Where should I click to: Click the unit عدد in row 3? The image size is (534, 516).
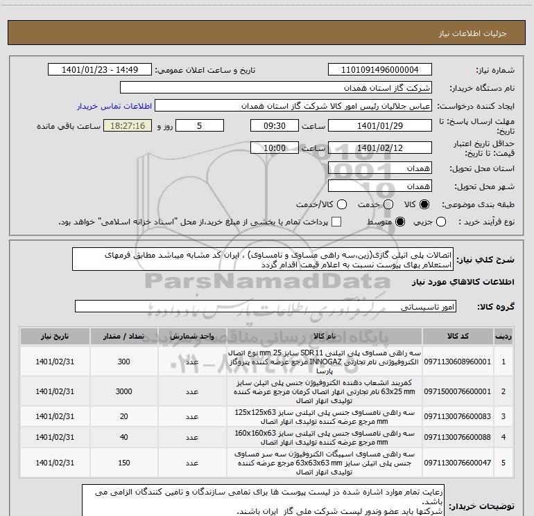(192, 416)
